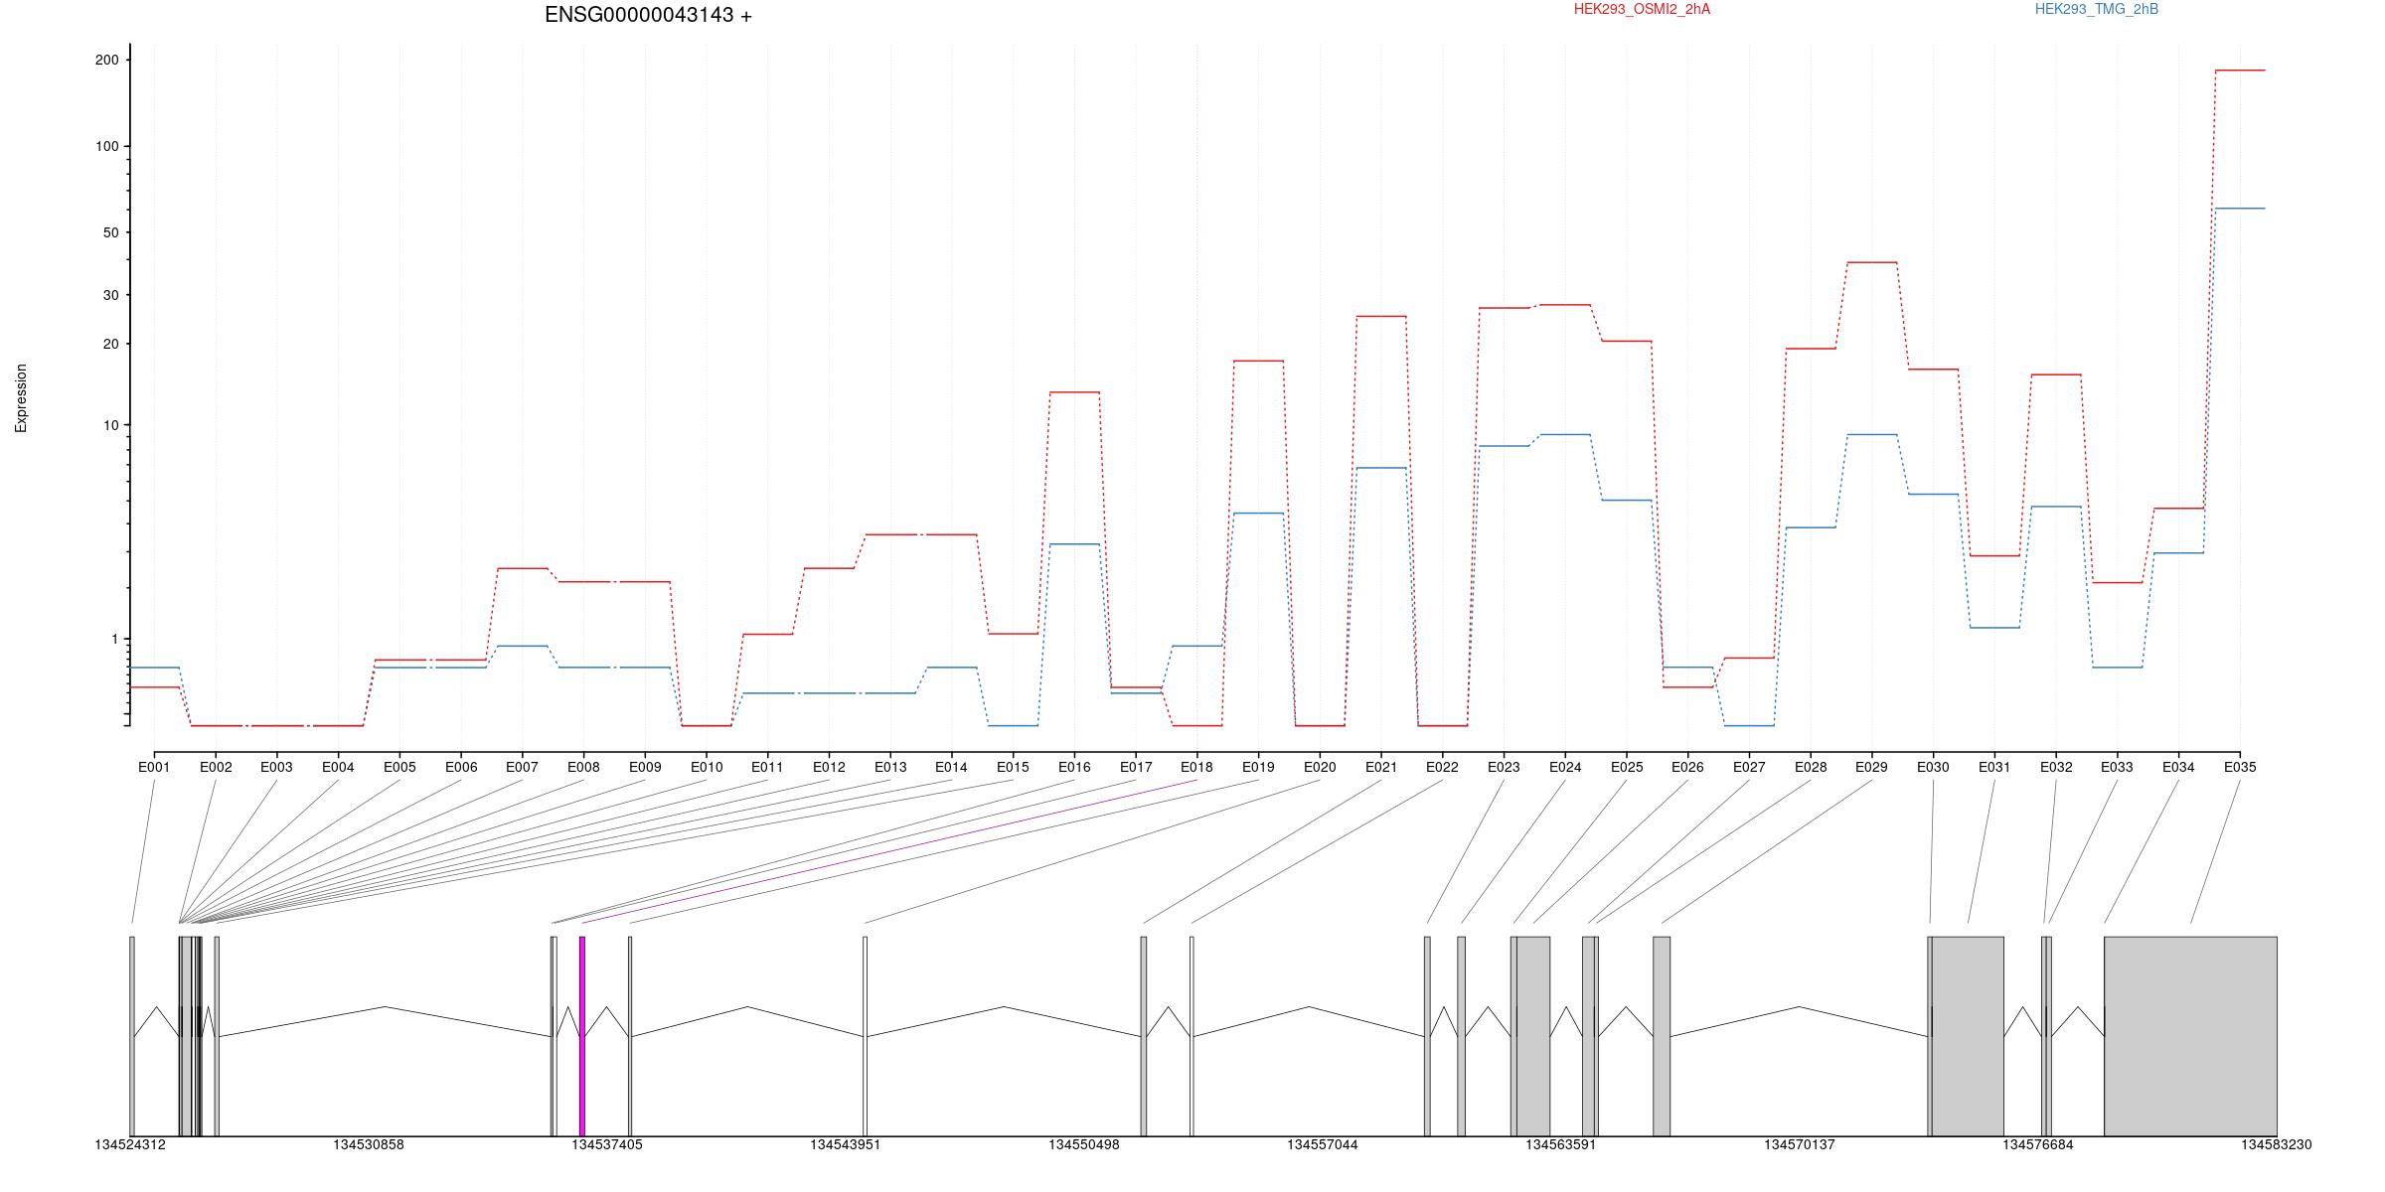The image size is (2385, 1192).
Task: Click exon label E014
Action: pyautogui.click(x=951, y=767)
